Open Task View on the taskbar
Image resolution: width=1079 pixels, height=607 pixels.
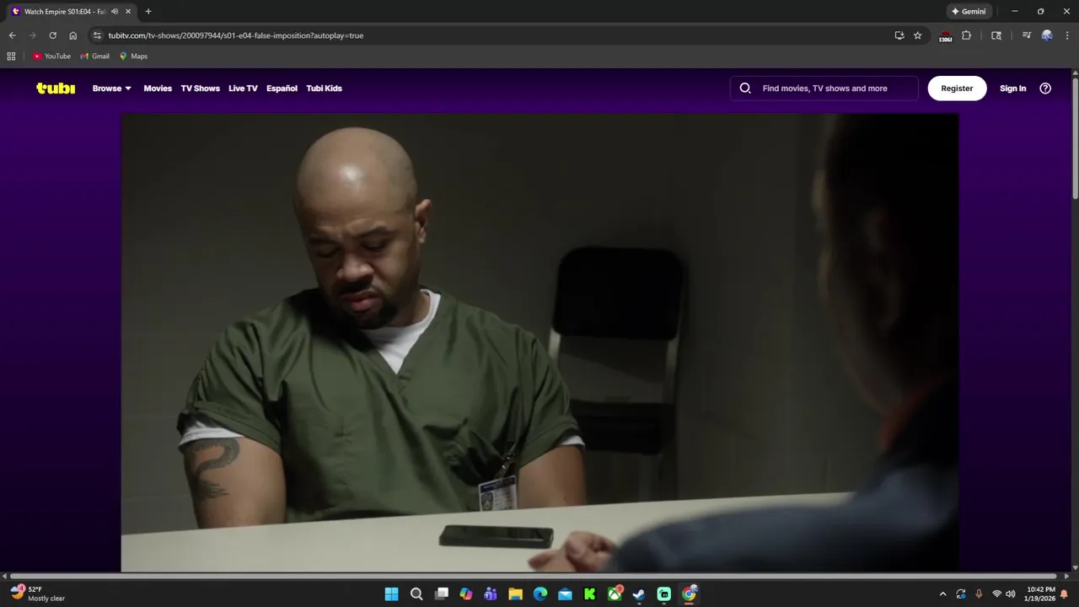(x=441, y=594)
